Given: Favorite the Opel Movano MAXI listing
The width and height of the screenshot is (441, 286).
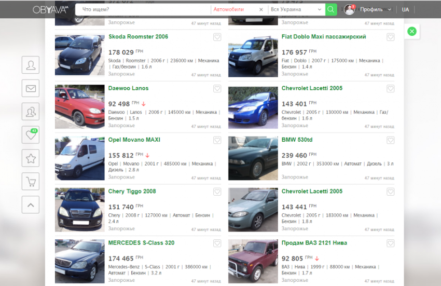Looking at the screenshot, I should pyautogui.click(x=217, y=140).
